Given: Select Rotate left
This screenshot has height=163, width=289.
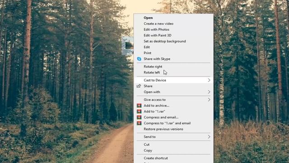Looking at the screenshot, I should [173, 72].
